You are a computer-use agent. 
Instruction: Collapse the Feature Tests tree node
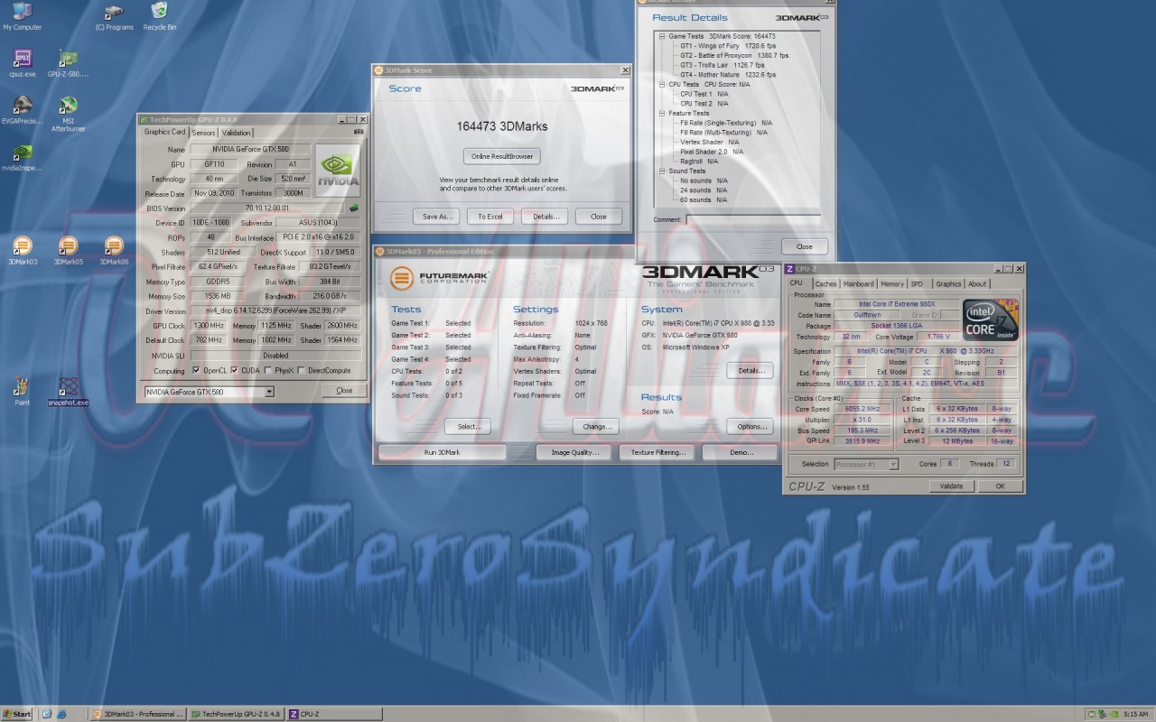[x=661, y=113]
